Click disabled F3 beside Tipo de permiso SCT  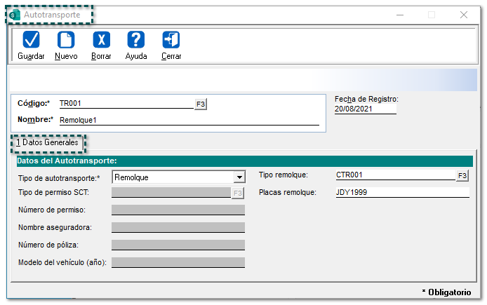point(238,194)
